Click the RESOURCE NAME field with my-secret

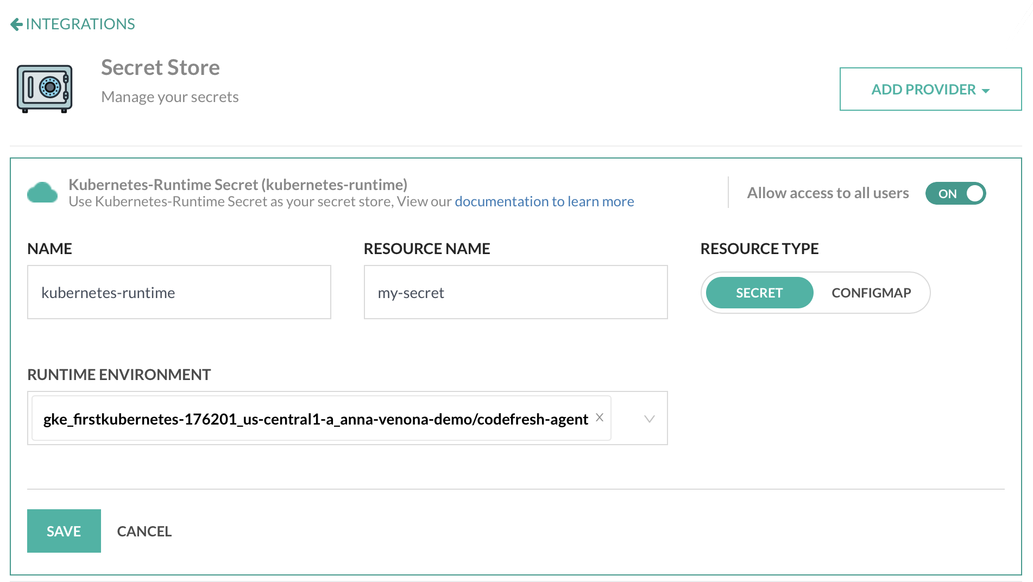[515, 293]
